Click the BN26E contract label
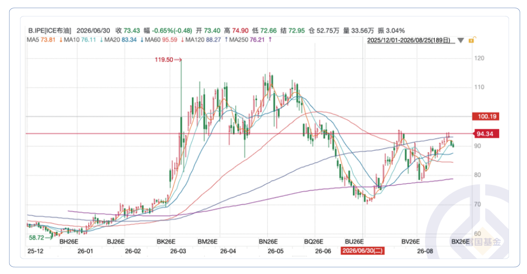 (x=268, y=241)
